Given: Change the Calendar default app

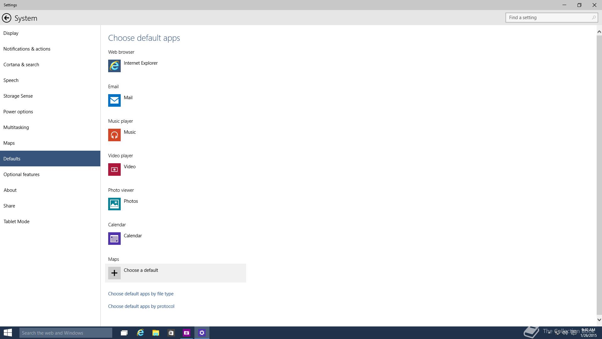Looking at the screenshot, I should pos(176,239).
